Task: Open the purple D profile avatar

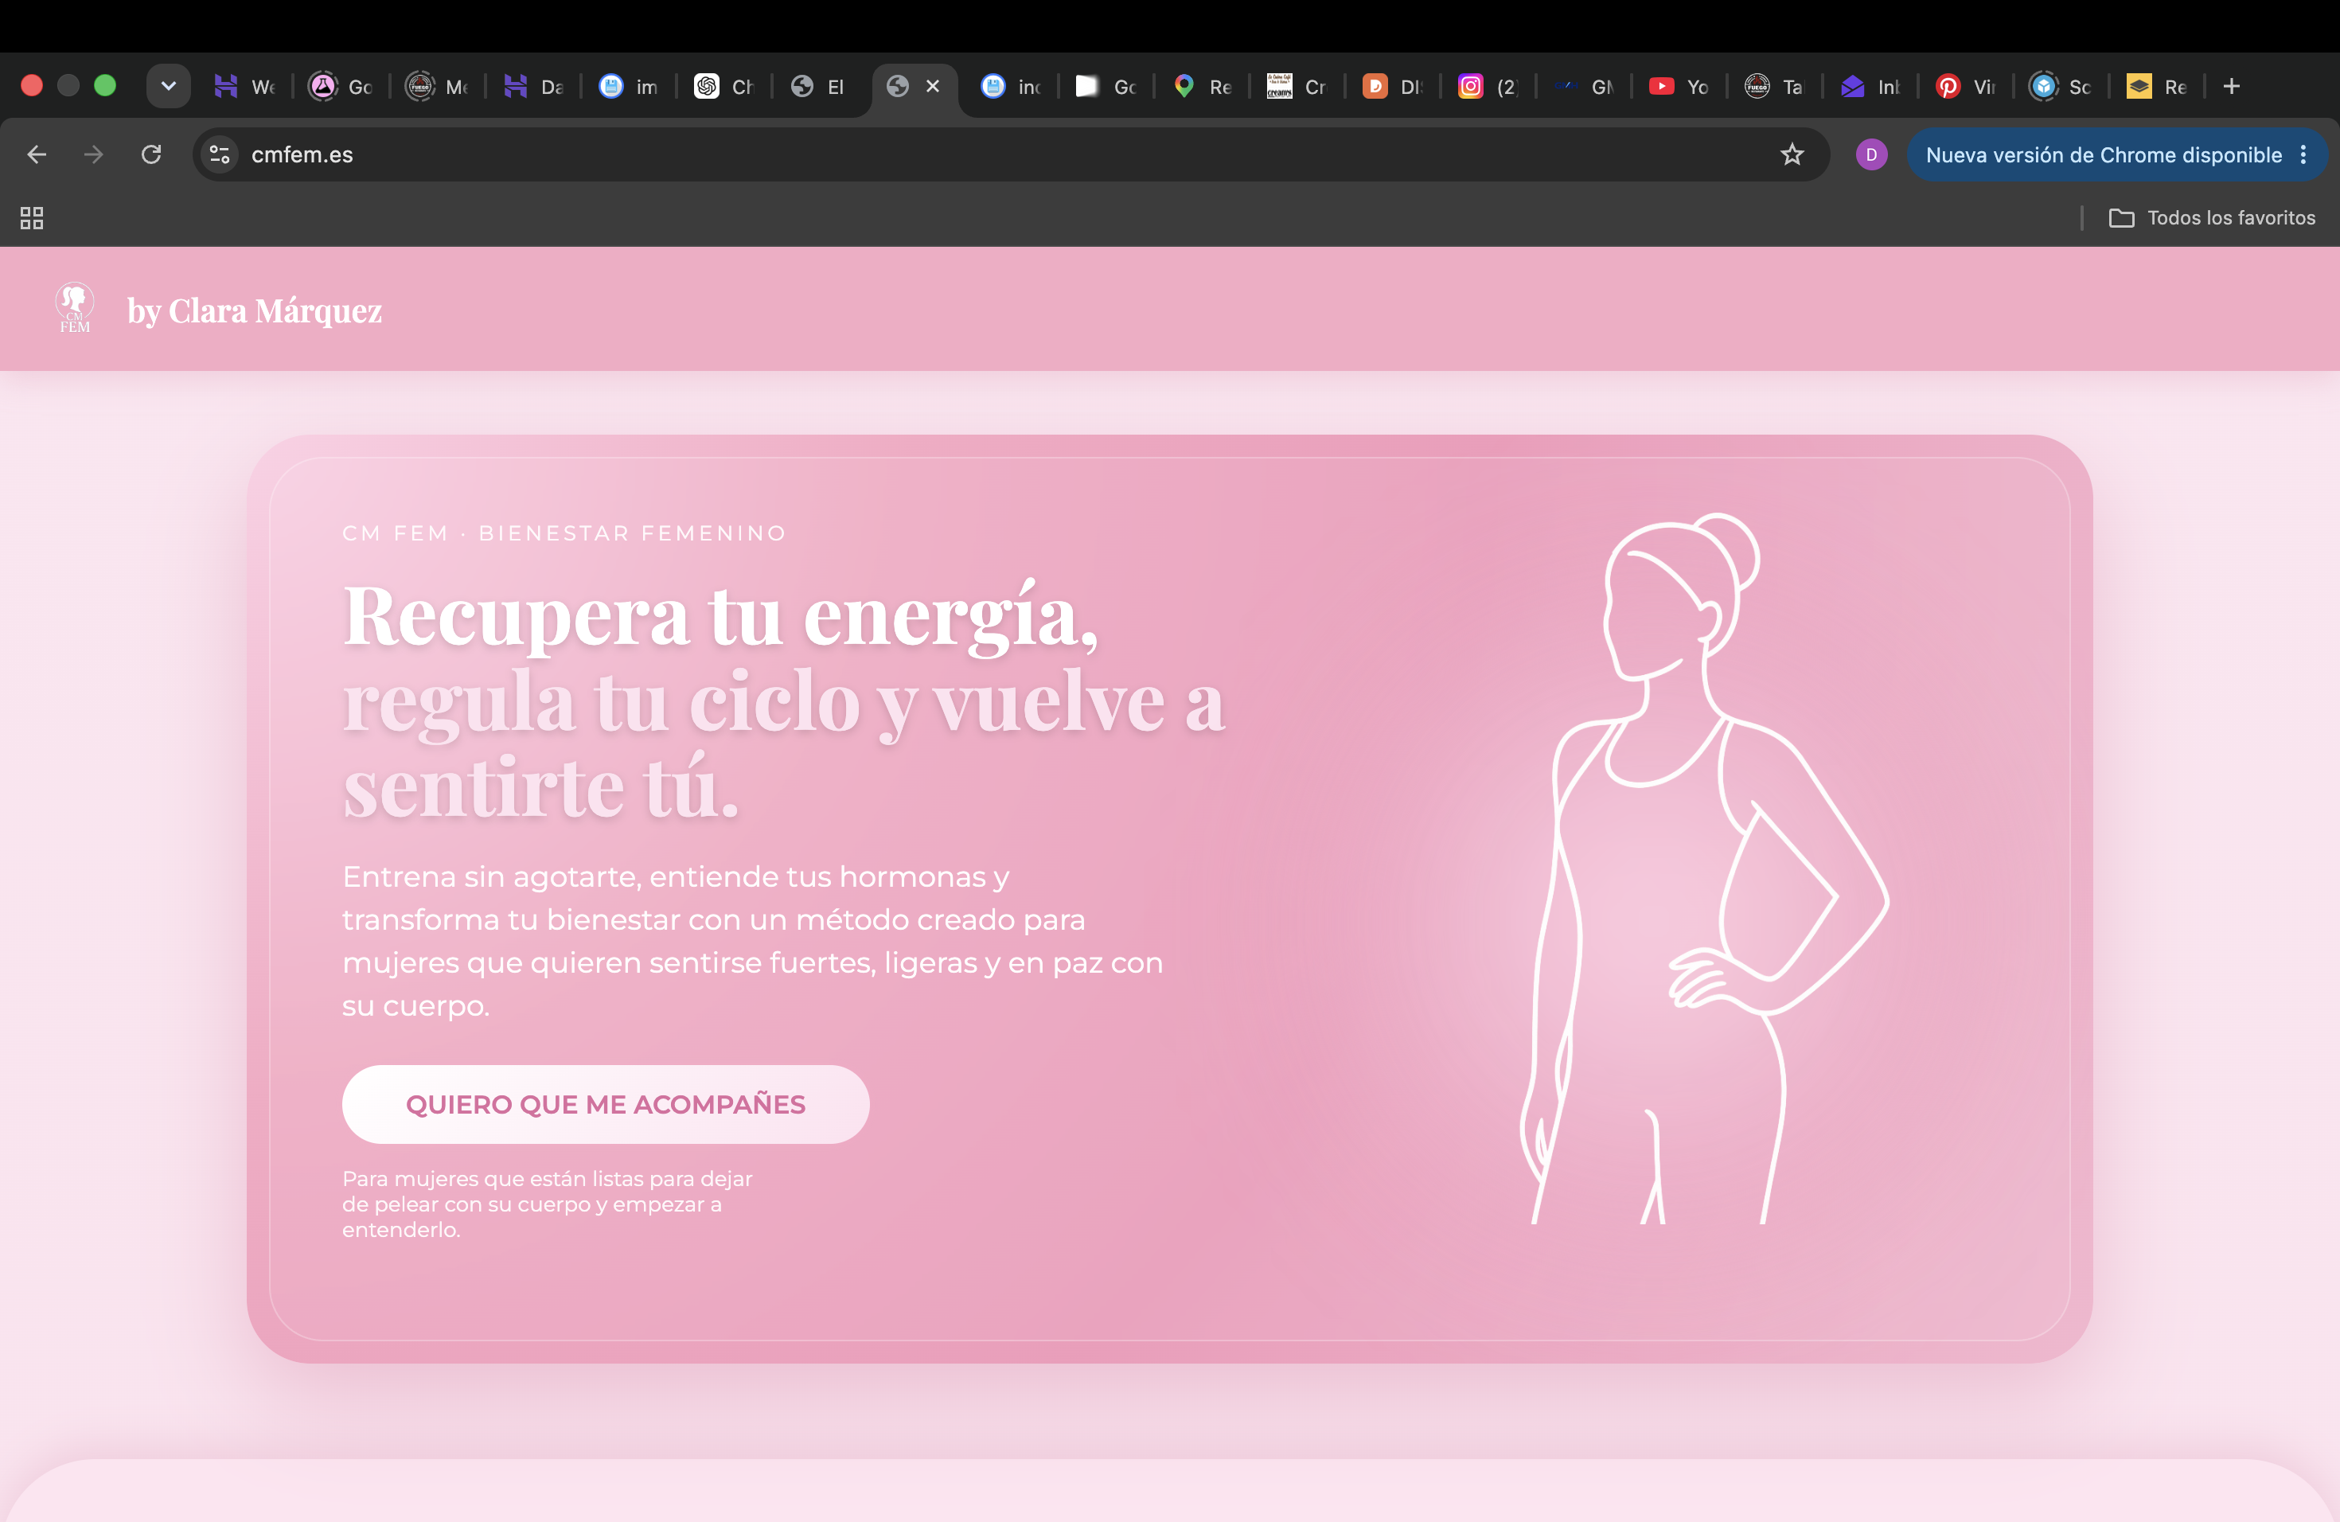Action: point(1871,154)
